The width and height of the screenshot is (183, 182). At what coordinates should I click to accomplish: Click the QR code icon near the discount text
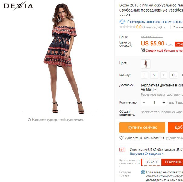tap(143, 51)
